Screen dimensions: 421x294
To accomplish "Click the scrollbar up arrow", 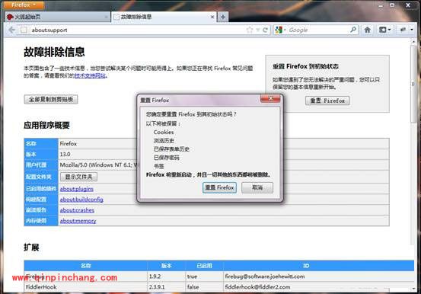I will coord(413,42).
